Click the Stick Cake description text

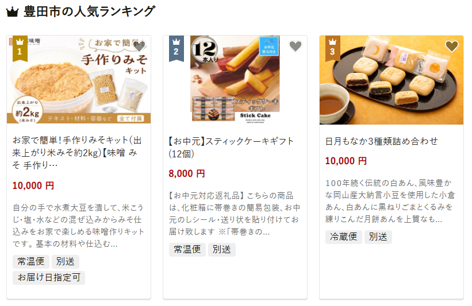pos(234,214)
